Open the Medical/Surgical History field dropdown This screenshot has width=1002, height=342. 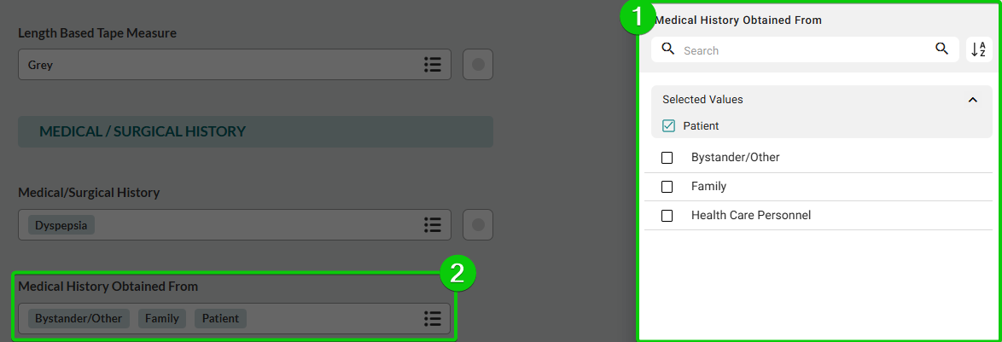235,224
